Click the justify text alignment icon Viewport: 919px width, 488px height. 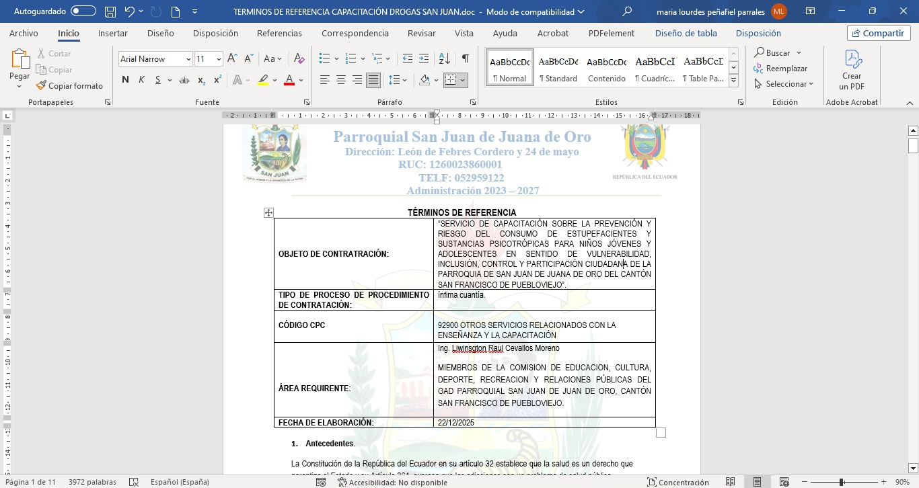pos(373,80)
